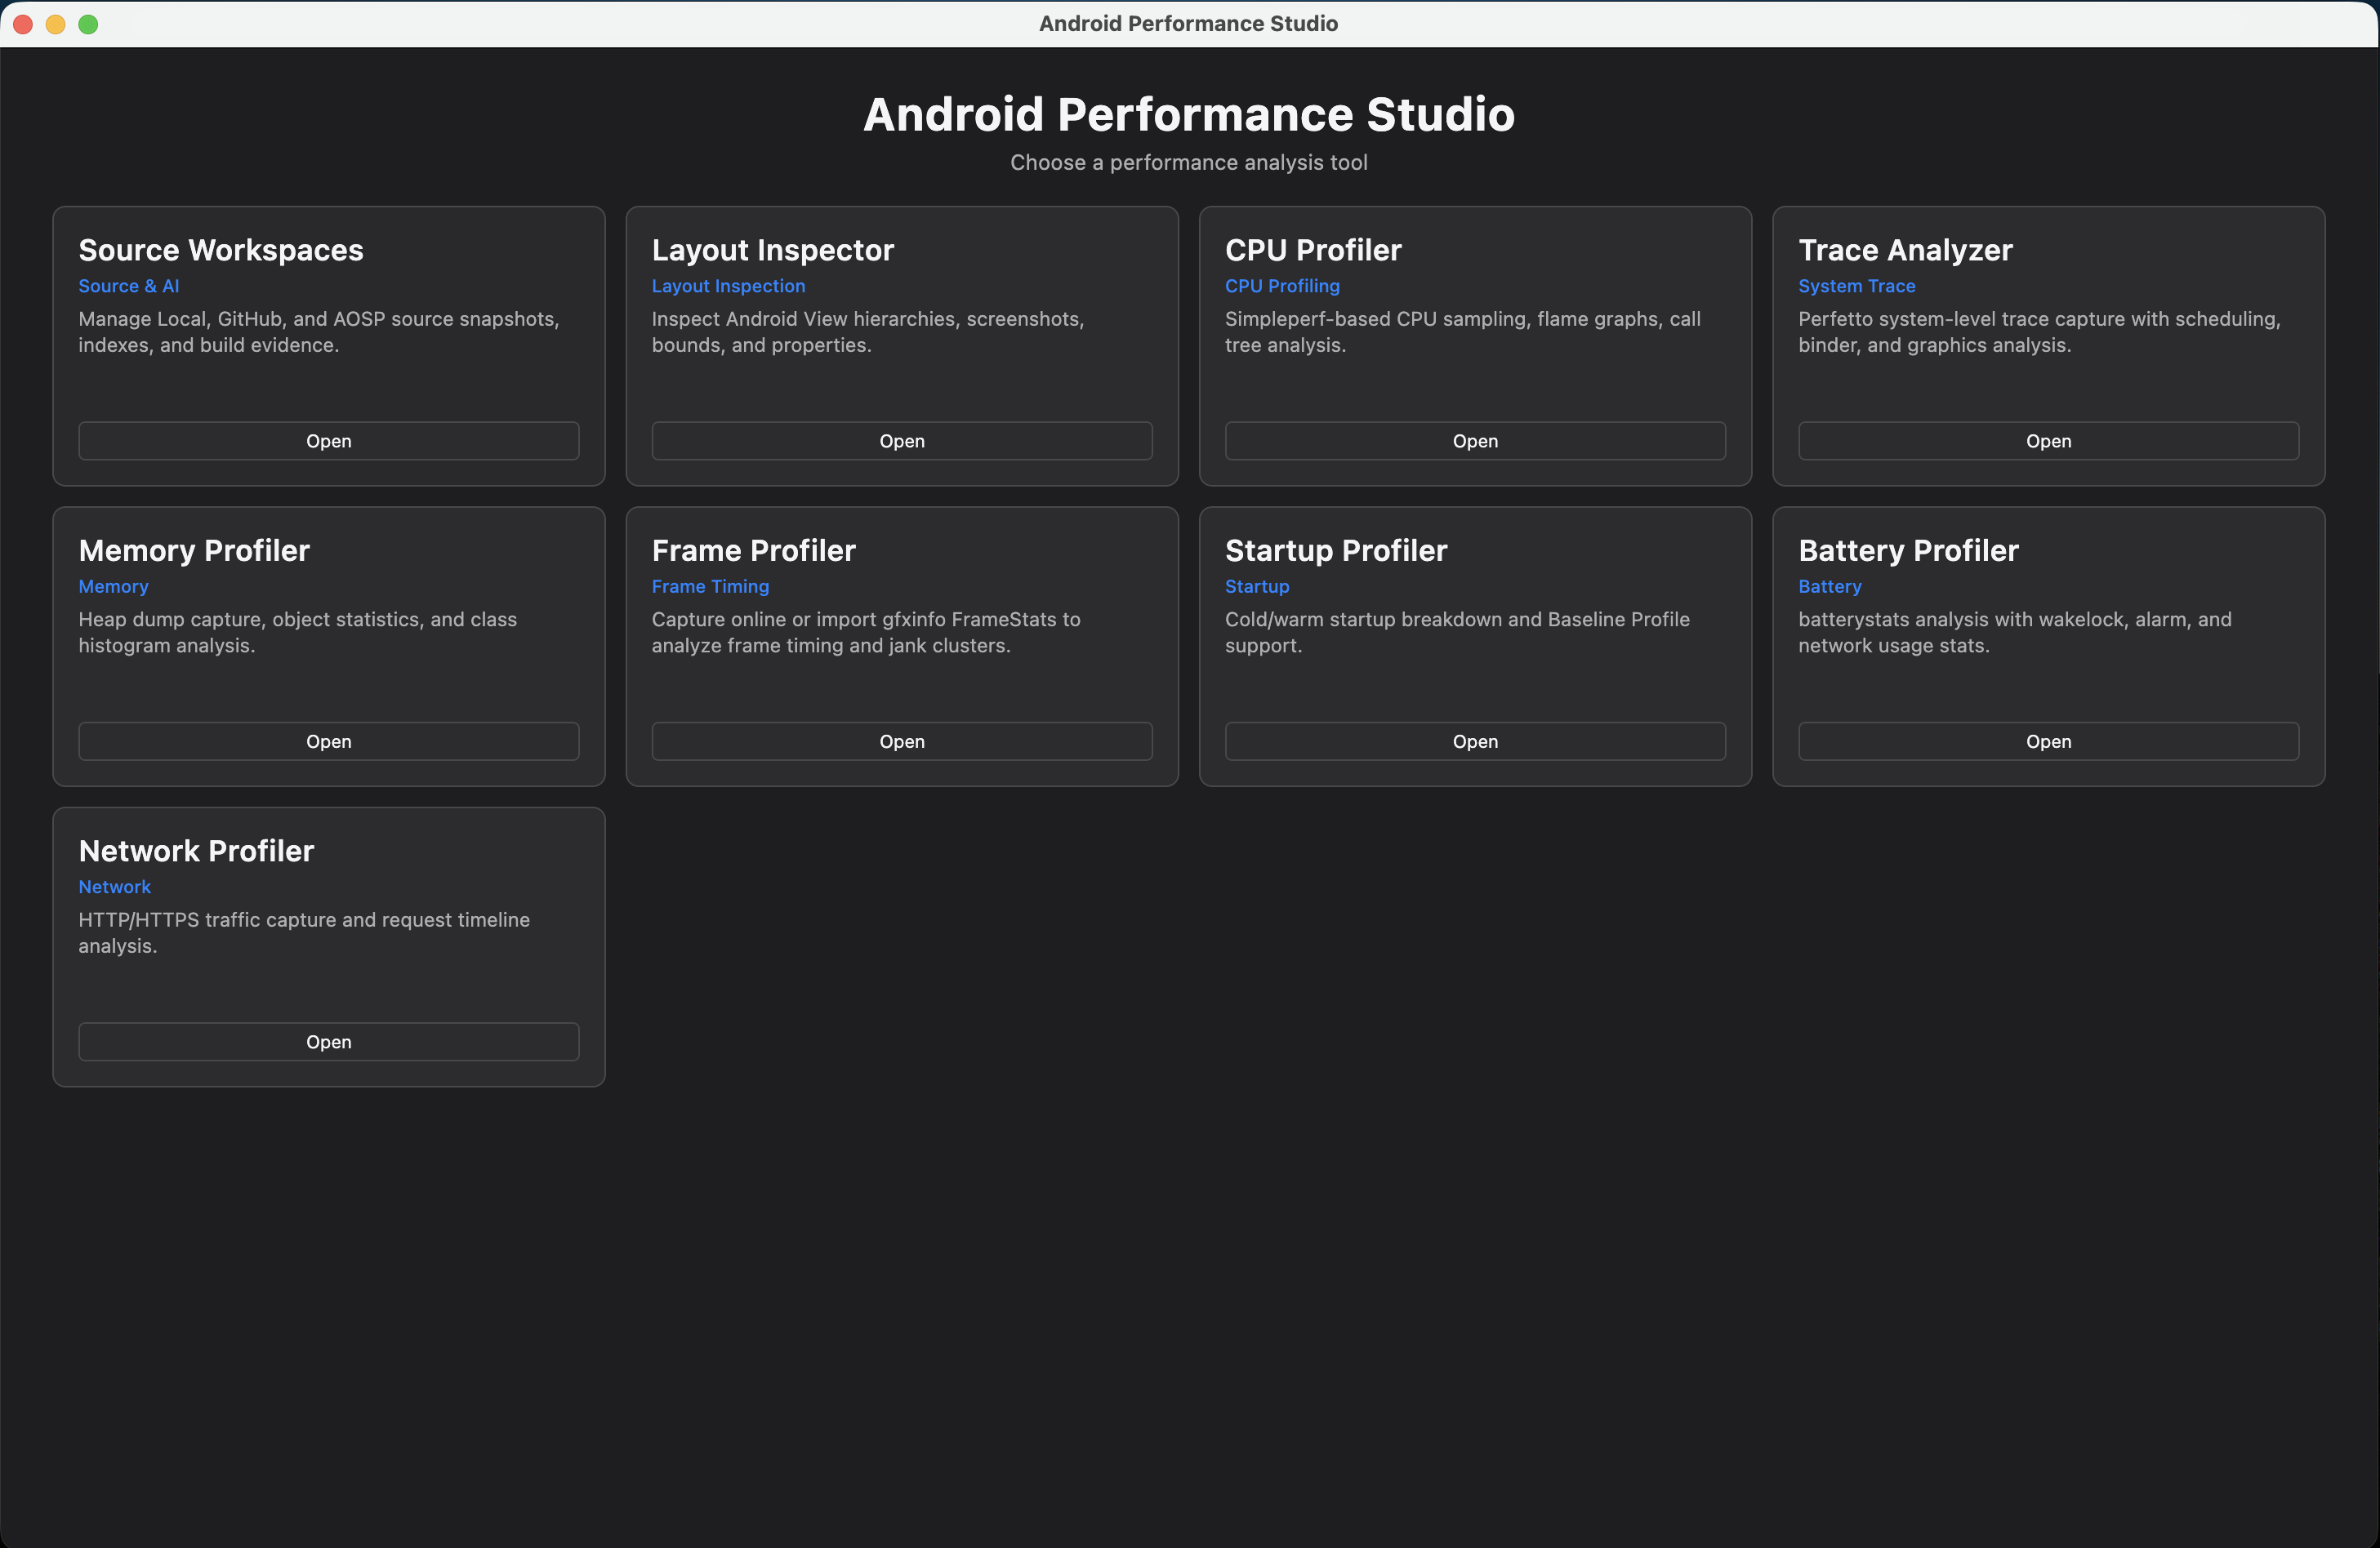Click the Startup Profiler card title
The image size is (2380, 1548).
click(x=1336, y=550)
